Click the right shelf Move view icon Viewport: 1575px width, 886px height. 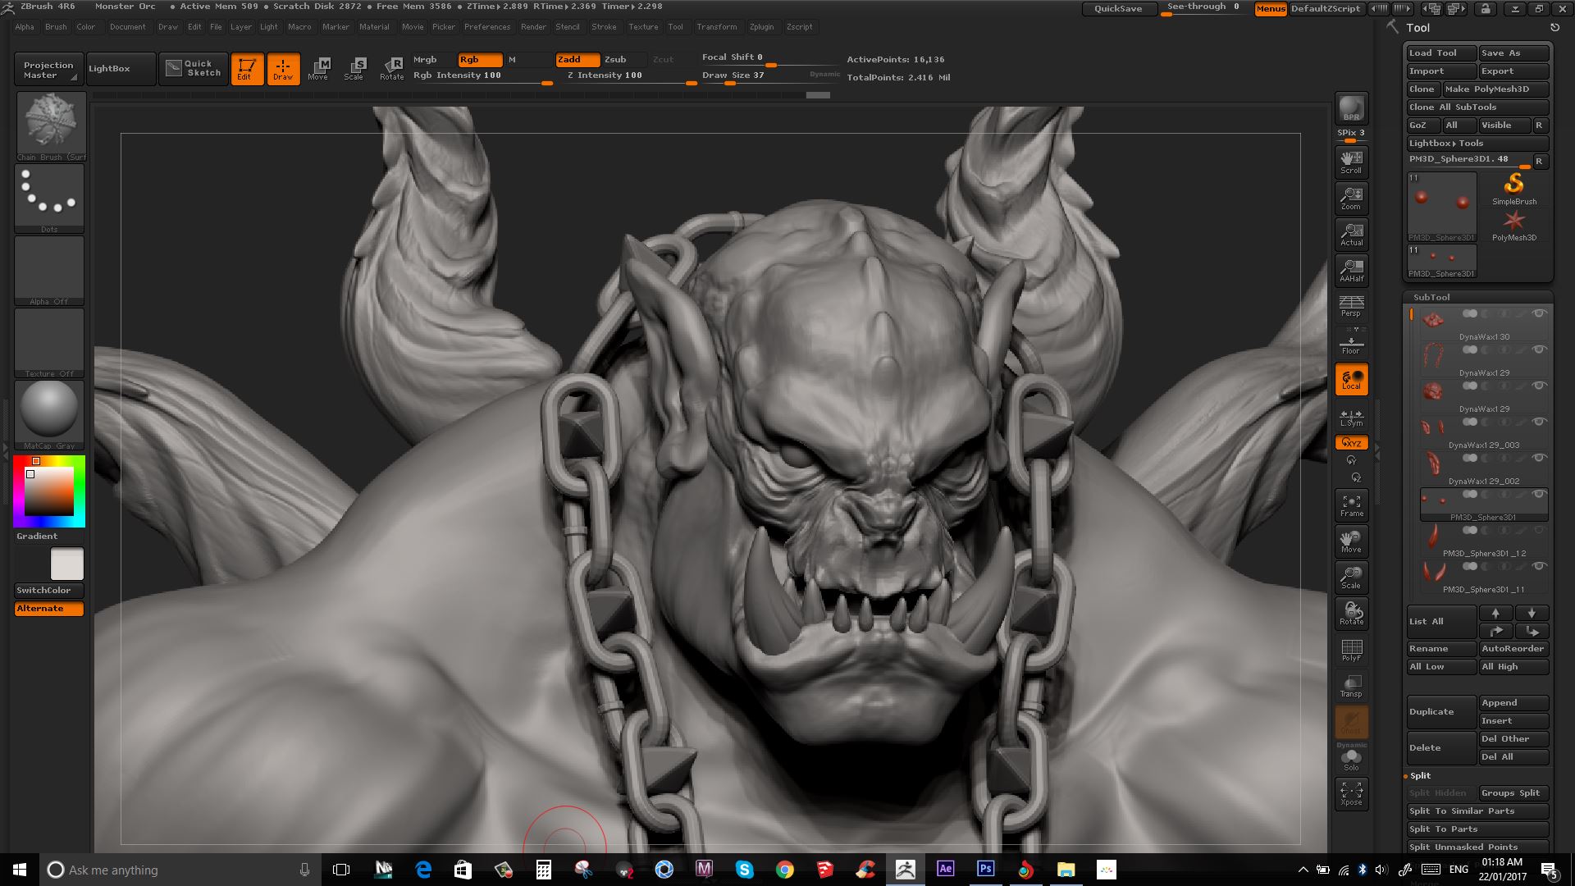pyautogui.click(x=1351, y=541)
